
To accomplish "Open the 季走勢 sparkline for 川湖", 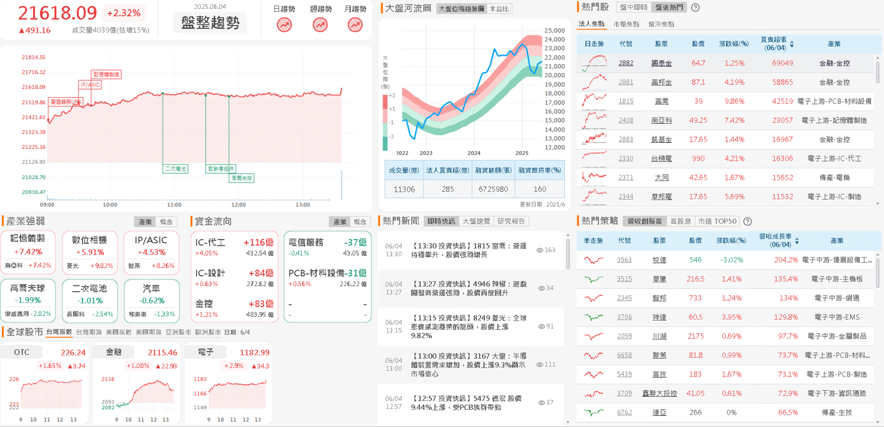I will pos(593,336).
